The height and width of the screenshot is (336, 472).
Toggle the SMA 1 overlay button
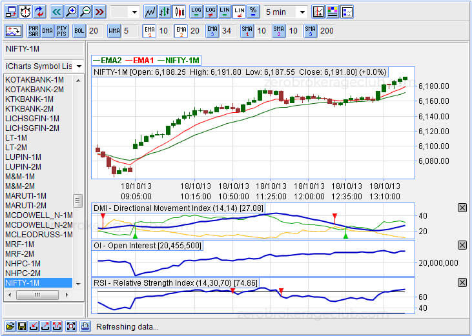(x=247, y=31)
